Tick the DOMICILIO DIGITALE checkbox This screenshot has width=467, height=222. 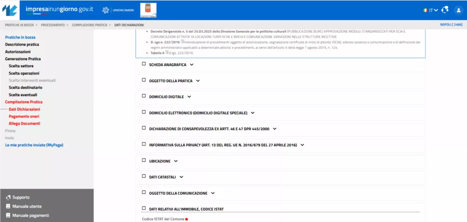(x=144, y=96)
